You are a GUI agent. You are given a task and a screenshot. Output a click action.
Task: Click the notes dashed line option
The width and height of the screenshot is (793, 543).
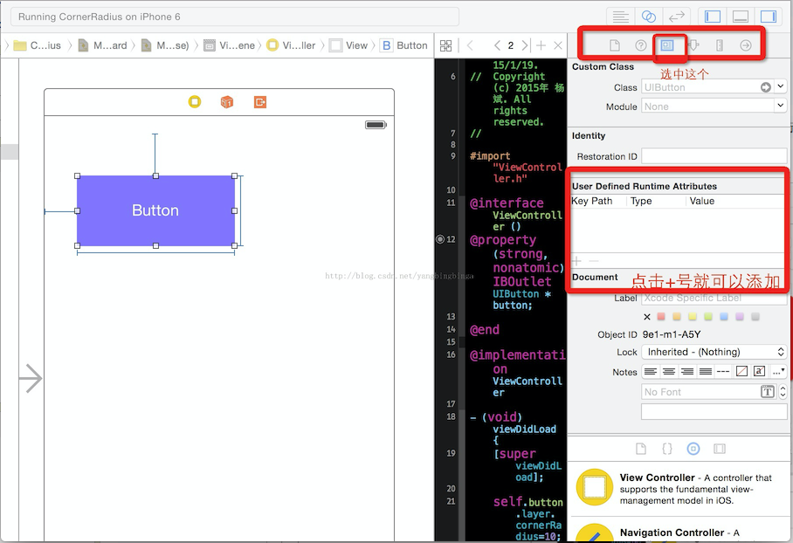(723, 372)
